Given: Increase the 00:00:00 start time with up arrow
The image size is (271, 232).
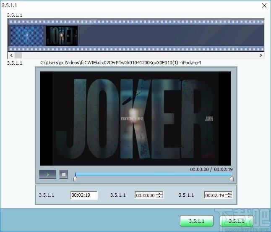Looking at the screenshot, I should tap(159, 193).
